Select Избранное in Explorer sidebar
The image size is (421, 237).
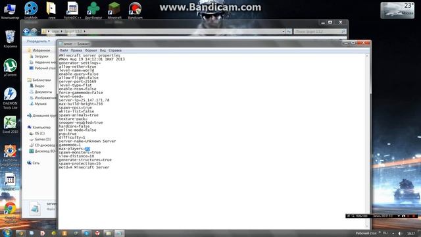(x=39, y=50)
